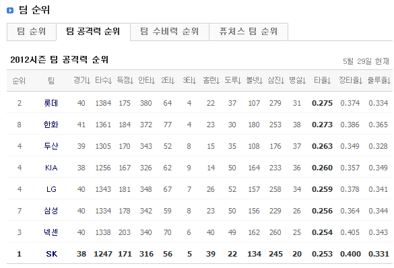Click 한화 games played value 41
Viewport: 394px width, 268px height.
(81, 125)
